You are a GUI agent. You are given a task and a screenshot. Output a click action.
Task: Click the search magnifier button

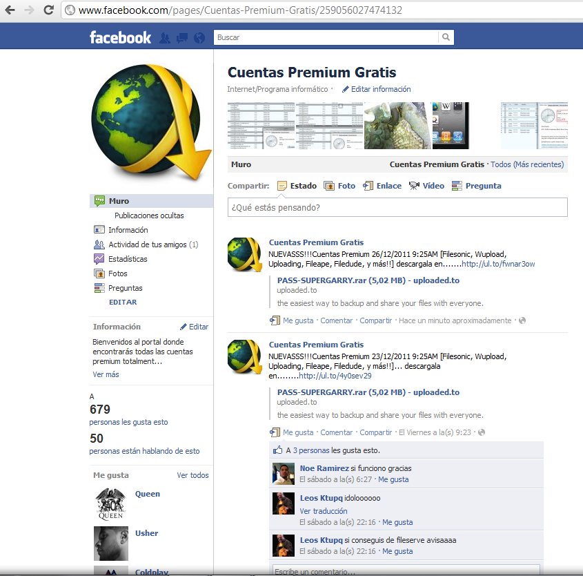coord(446,37)
